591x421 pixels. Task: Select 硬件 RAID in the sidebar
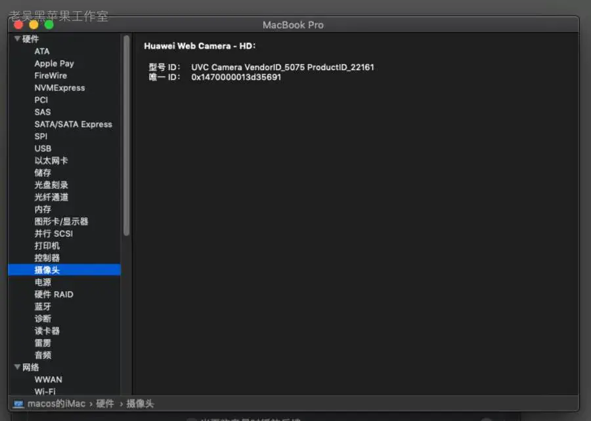pos(54,294)
